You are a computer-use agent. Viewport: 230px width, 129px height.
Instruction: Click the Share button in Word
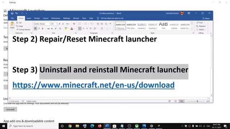point(206,18)
